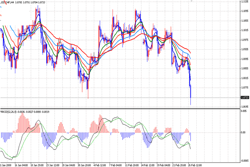250x167 pixels.
Task: Select the 23 Jan 12:00 time label
Action: 52,165
